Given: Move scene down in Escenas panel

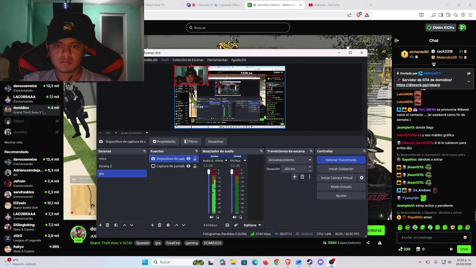Looking at the screenshot, I should [x=132, y=225].
